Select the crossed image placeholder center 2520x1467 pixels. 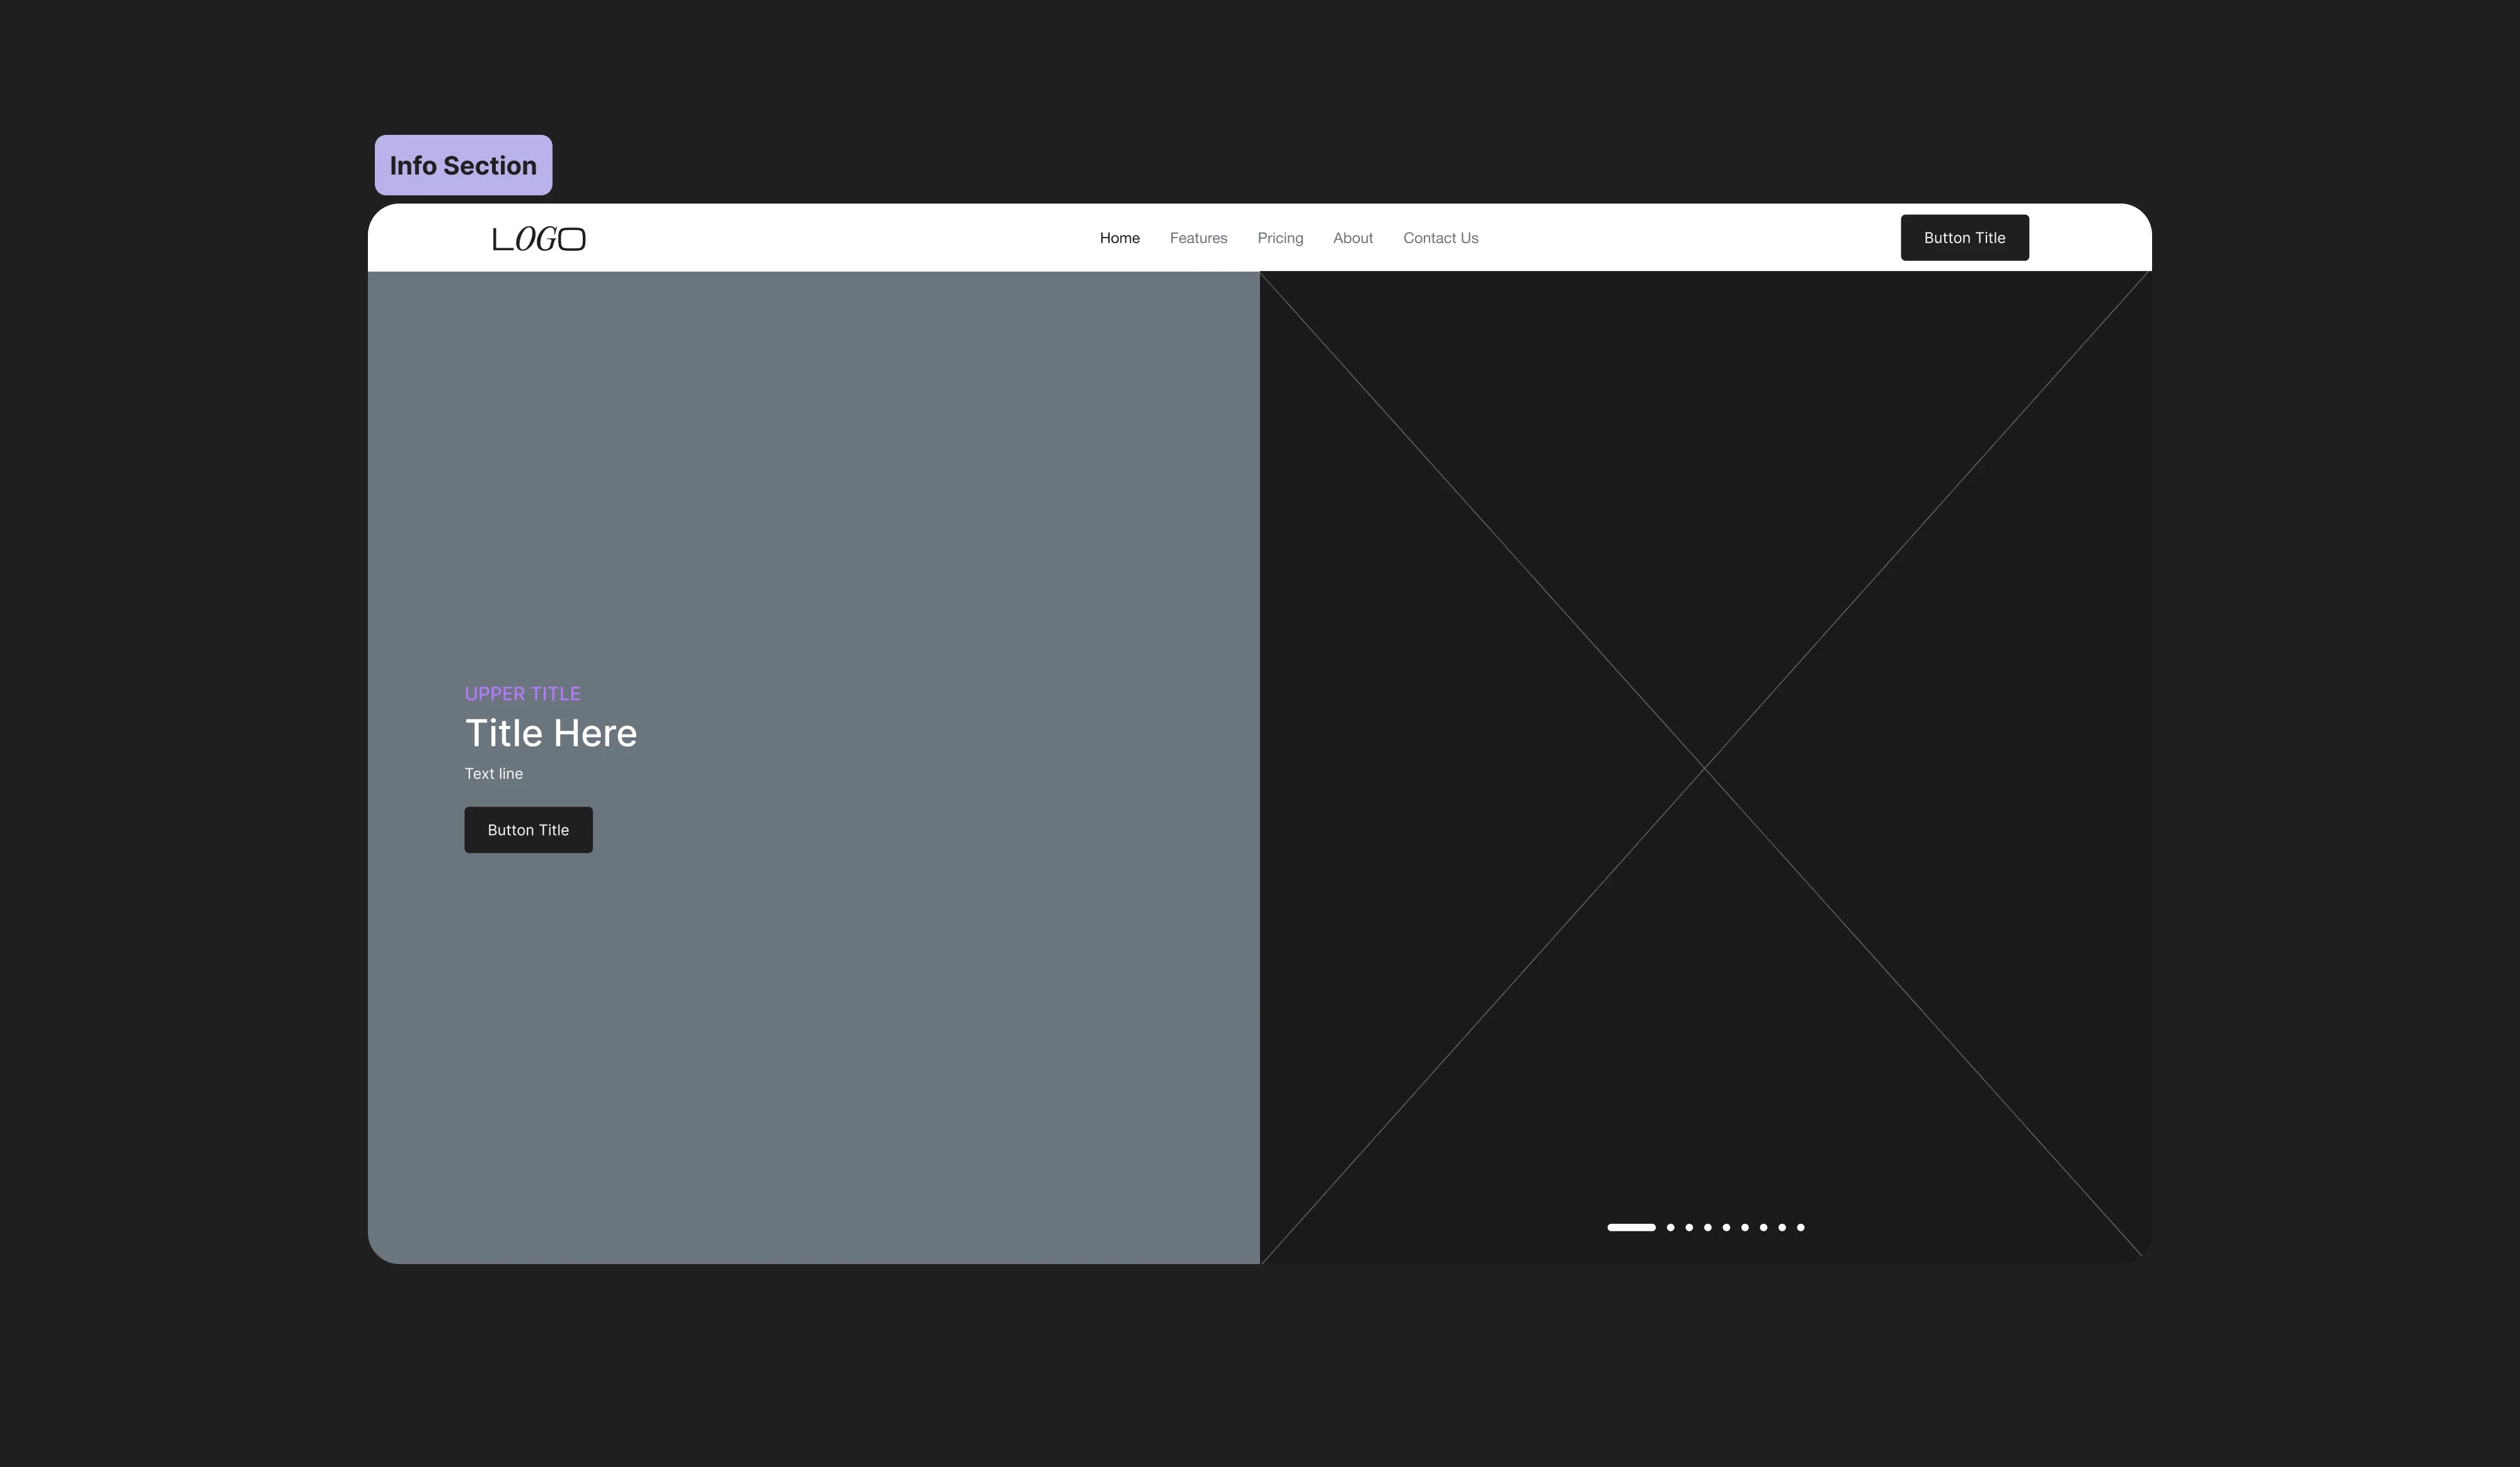point(1704,767)
